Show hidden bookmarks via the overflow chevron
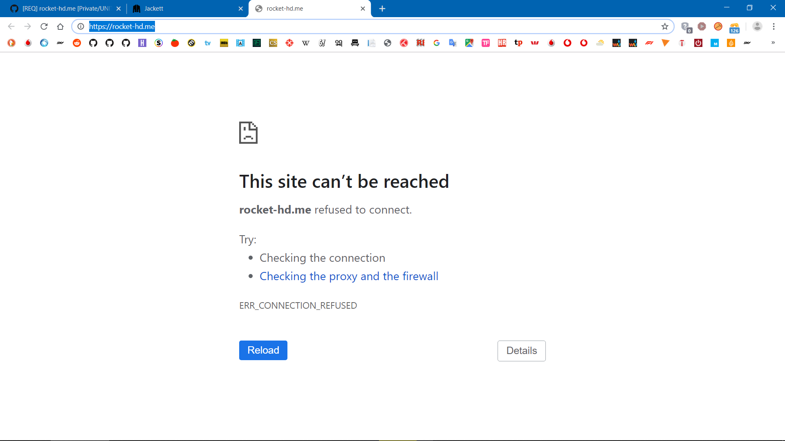 tap(773, 43)
